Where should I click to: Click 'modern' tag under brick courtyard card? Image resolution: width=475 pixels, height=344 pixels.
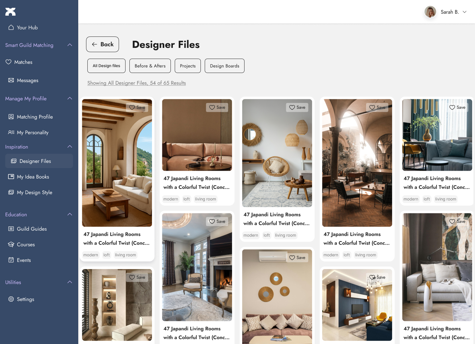[331, 255]
